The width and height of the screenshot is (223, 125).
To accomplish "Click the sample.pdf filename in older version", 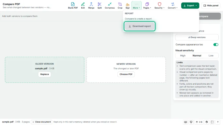I will coord(41,68).
